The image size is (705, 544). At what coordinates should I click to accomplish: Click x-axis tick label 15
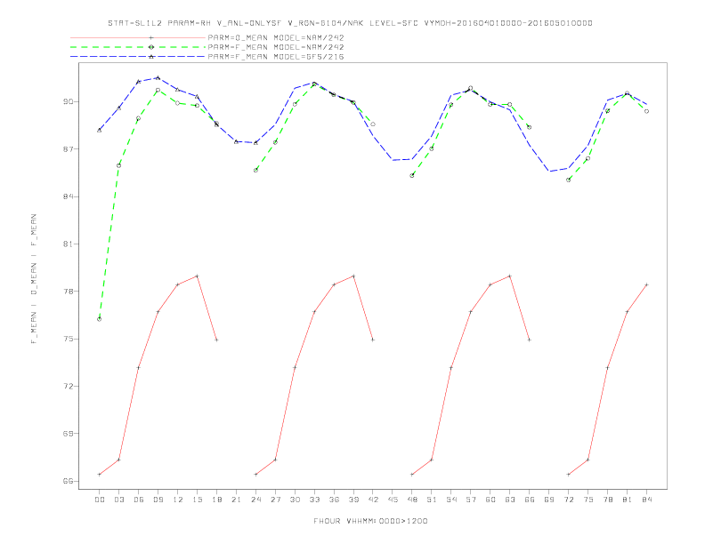[x=197, y=500]
